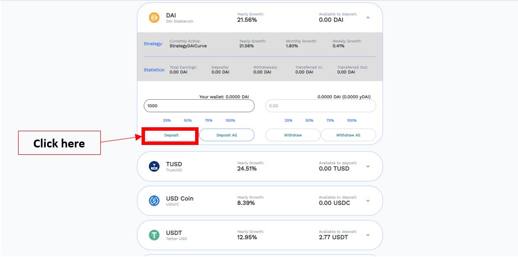The height and width of the screenshot is (257, 518).
Task: Click the USD Coin asset name heading
Action: pos(180,199)
